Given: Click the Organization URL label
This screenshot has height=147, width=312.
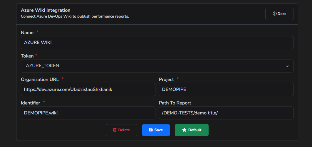Looking at the screenshot, I should pyautogui.click(x=40, y=80).
